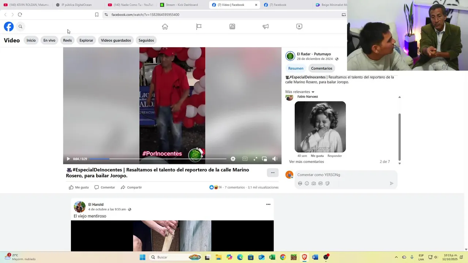Select the En vivo tab
The height and width of the screenshot is (263, 468).
point(49,40)
